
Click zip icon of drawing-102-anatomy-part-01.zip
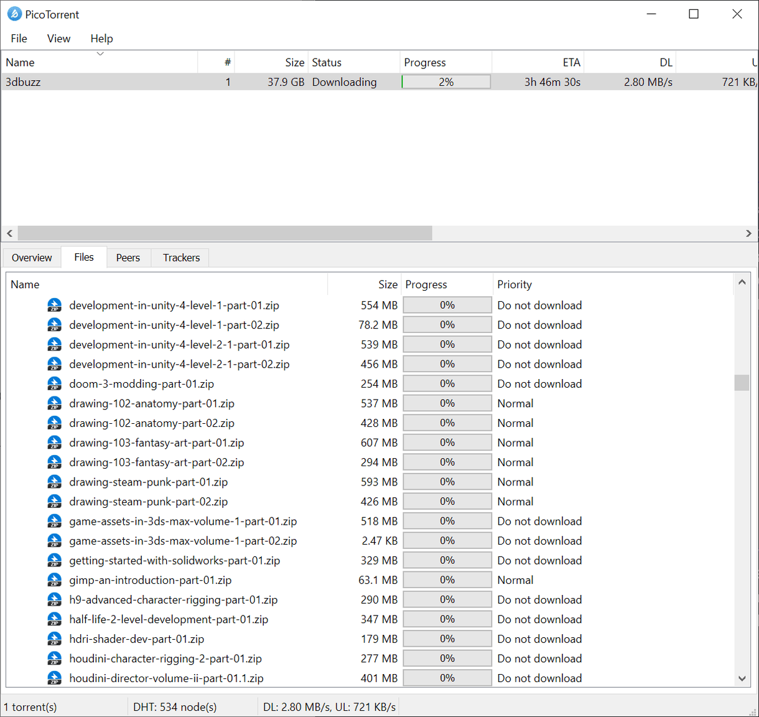point(55,403)
